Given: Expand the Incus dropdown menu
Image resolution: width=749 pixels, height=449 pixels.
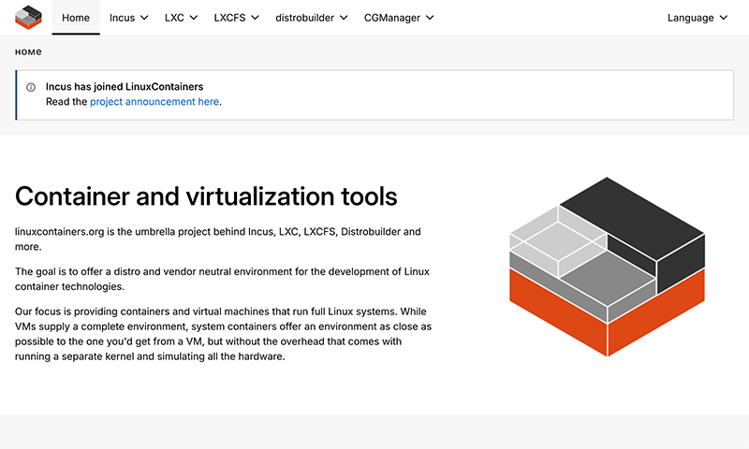Looking at the screenshot, I should pos(128,18).
